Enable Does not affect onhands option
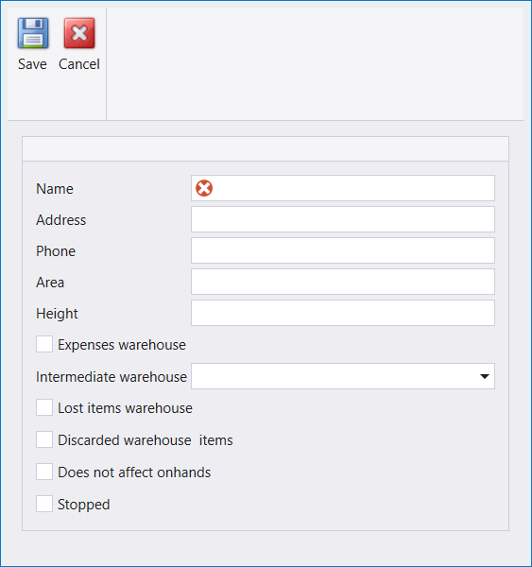532x567 pixels. pyautogui.click(x=44, y=472)
